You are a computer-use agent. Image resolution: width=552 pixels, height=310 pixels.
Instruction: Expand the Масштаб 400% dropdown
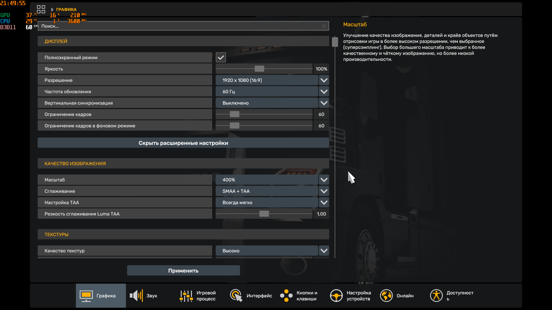click(x=324, y=180)
